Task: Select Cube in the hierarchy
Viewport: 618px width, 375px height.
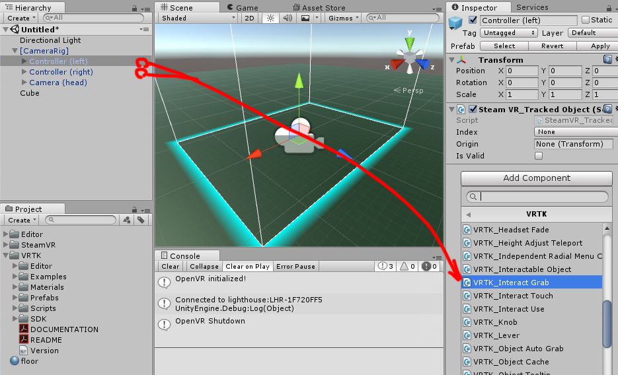Action: (x=30, y=93)
